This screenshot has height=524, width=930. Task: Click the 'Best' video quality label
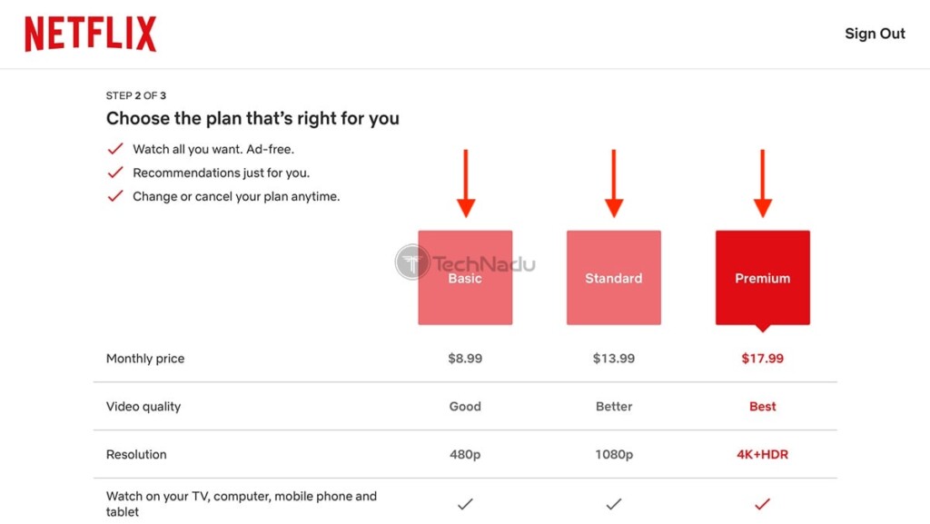pyautogui.click(x=762, y=406)
